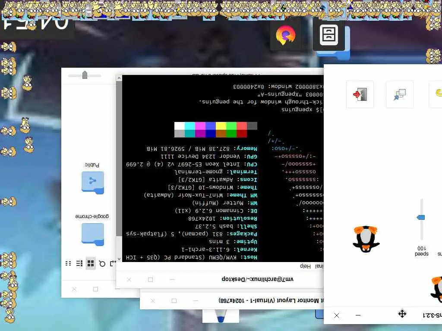
Task: Click 'Uptime: 3 mins' line in terminal
Action: 233,241
